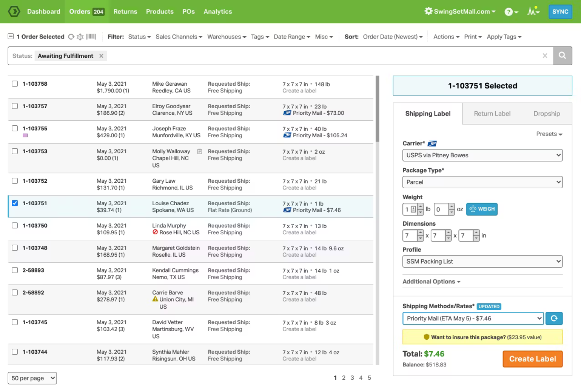
Task: Click the search magnifier icon
Action: pos(562,55)
